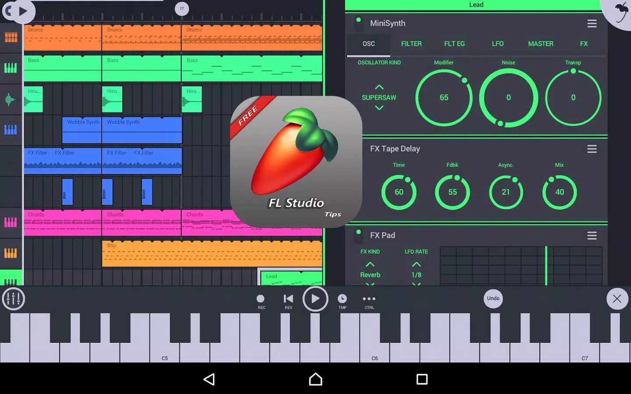Select the third Bass clip
Viewport: 631px width, 394px height.
point(252,68)
